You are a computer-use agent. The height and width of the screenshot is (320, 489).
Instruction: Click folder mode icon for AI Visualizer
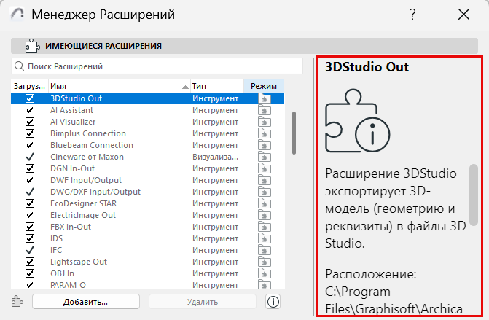pyautogui.click(x=265, y=122)
